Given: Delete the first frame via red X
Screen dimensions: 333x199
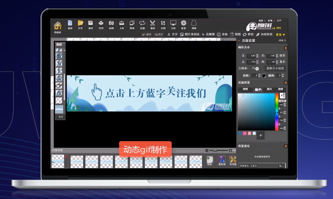Looking at the screenshot, I should [x=66, y=156].
